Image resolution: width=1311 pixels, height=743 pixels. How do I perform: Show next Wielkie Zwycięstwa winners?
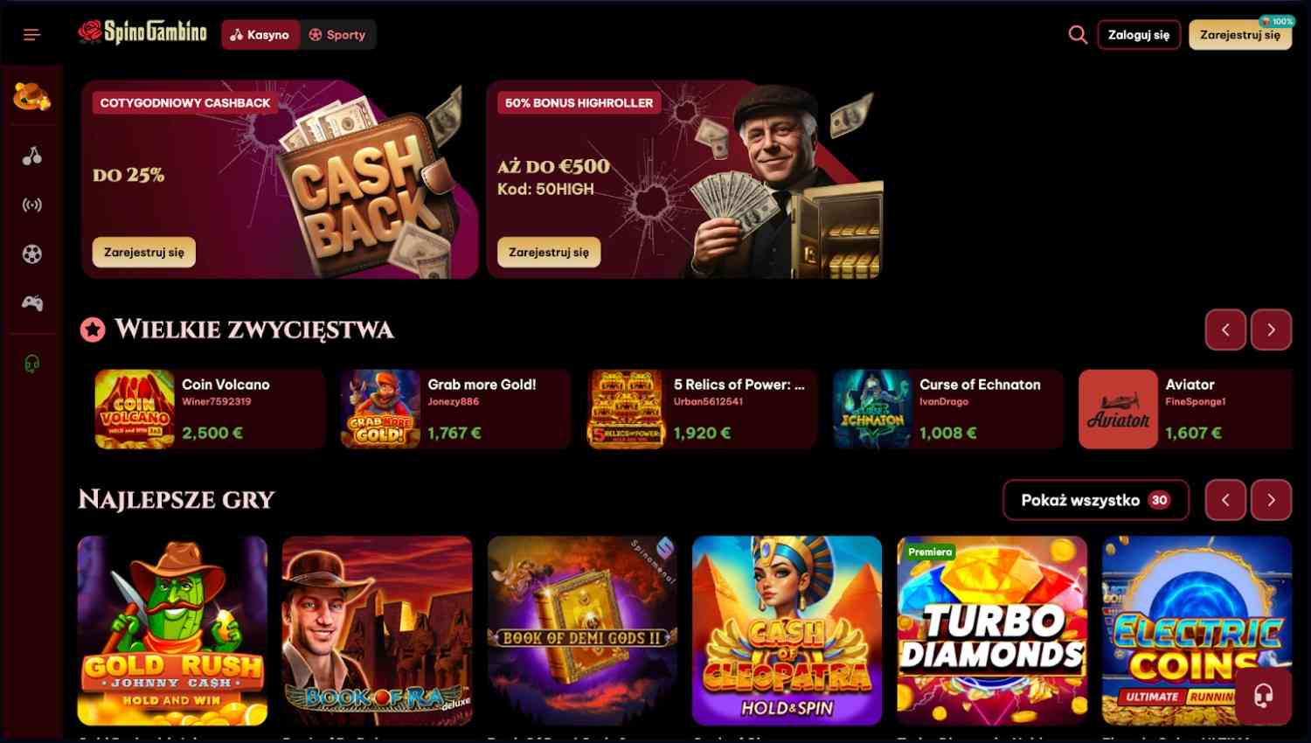1271,330
